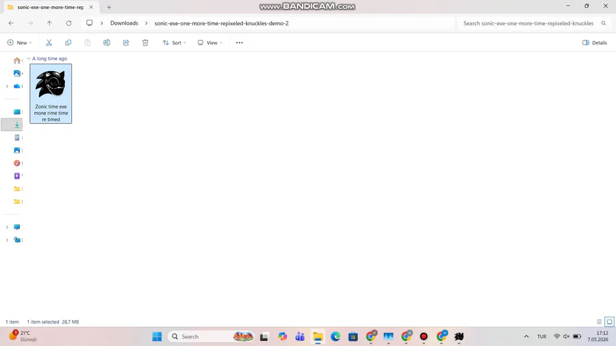The height and width of the screenshot is (346, 616).
Task: Collapse the 'A long time ago' group
Action: 29,58
